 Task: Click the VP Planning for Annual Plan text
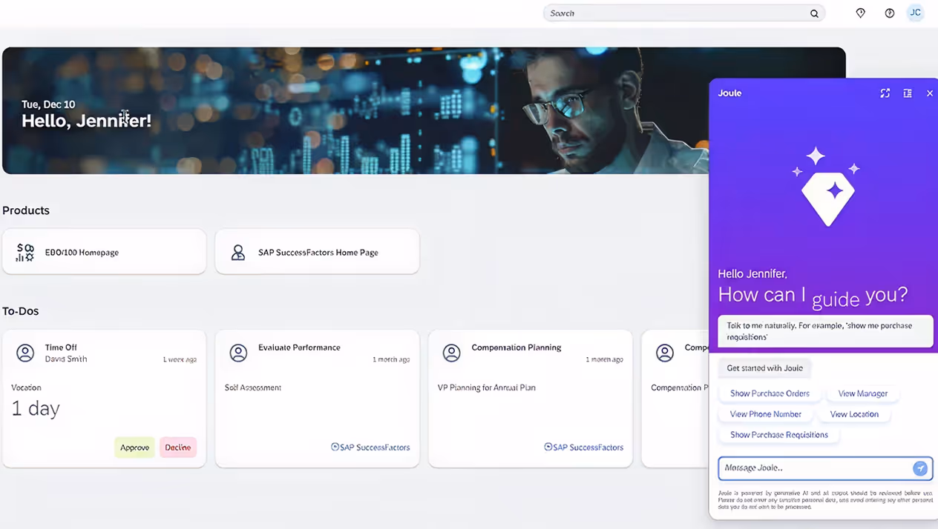487,387
